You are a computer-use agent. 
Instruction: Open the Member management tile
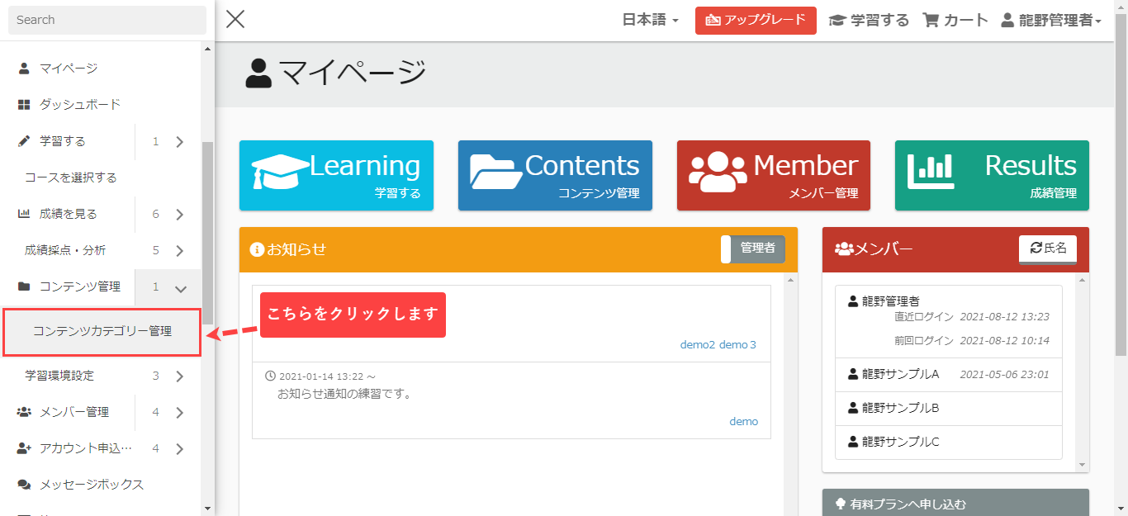pos(773,175)
